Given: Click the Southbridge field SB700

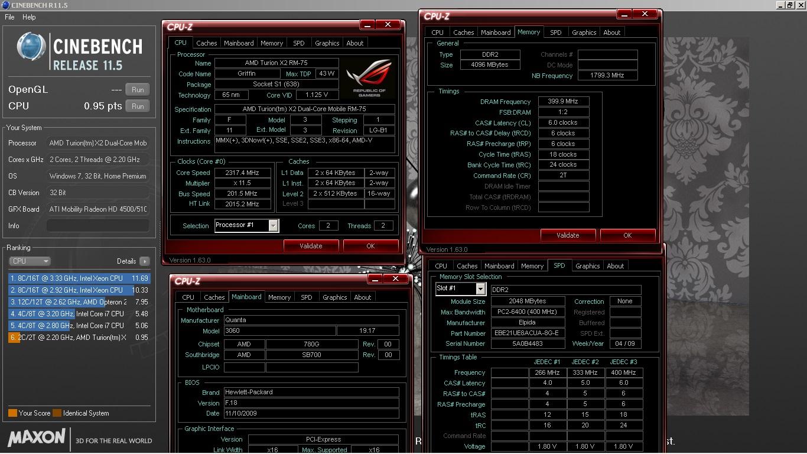Looking at the screenshot, I should 311,355.
